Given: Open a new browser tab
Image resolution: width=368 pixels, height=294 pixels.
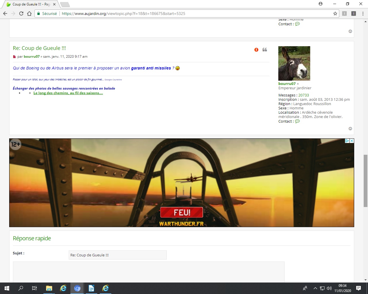Looking at the screenshot, I should click(65, 4).
